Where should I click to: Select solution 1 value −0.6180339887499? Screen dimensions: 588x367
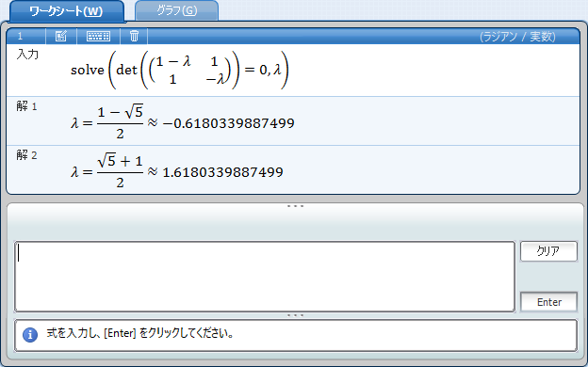(x=228, y=123)
